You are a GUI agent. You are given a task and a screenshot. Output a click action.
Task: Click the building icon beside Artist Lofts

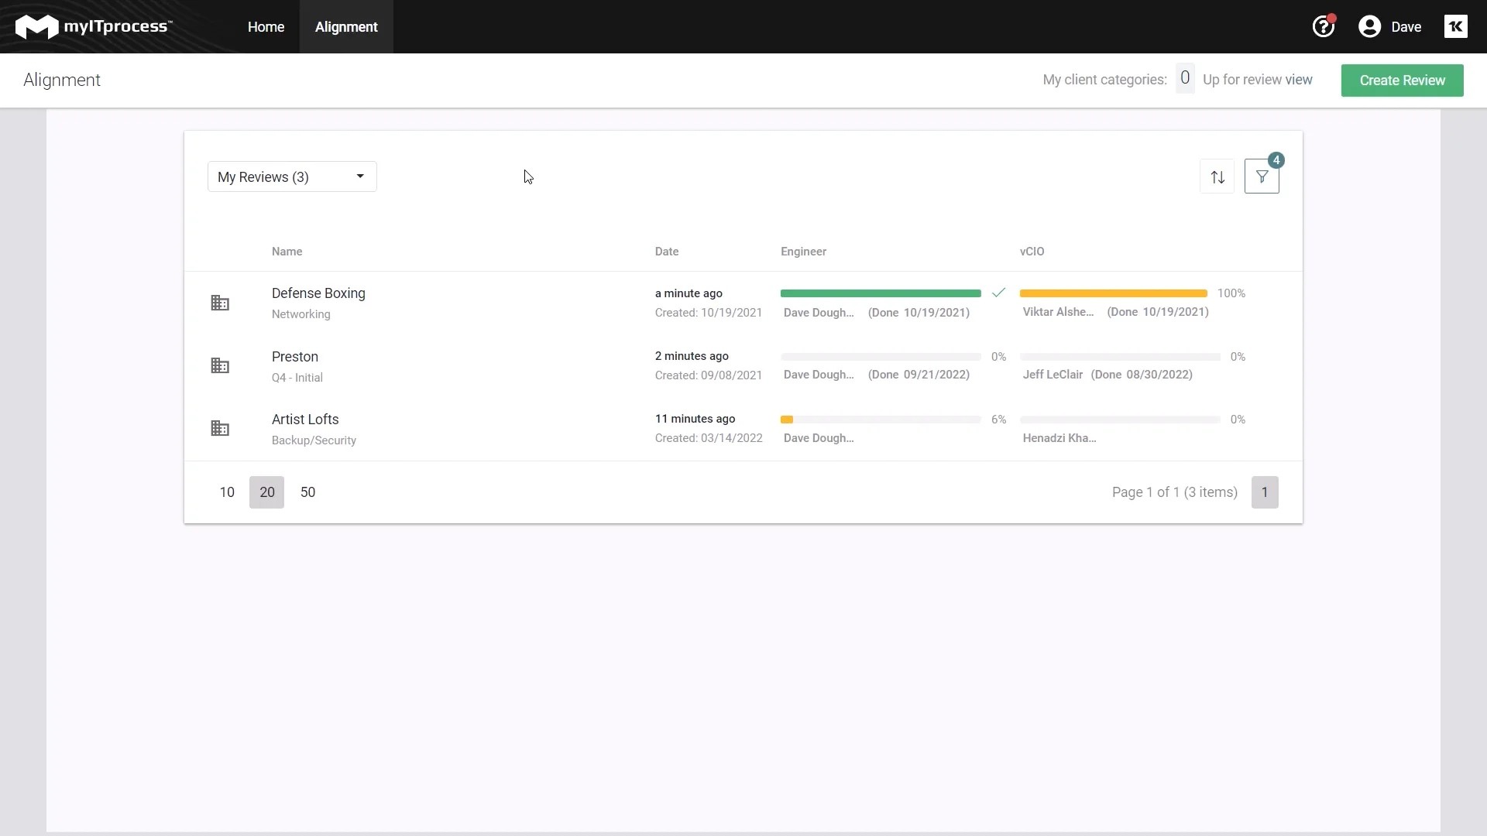[221, 428]
